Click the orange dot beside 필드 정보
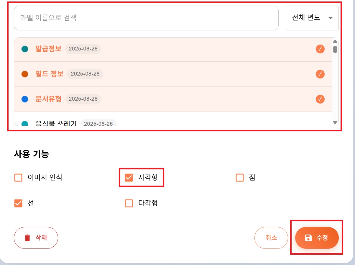Image resolution: width=355 pixels, height=265 pixels. (25, 74)
